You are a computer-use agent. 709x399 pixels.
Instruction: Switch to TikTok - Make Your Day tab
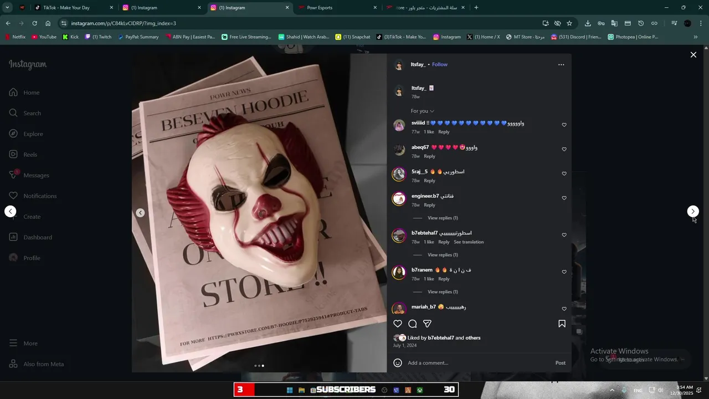(74, 8)
